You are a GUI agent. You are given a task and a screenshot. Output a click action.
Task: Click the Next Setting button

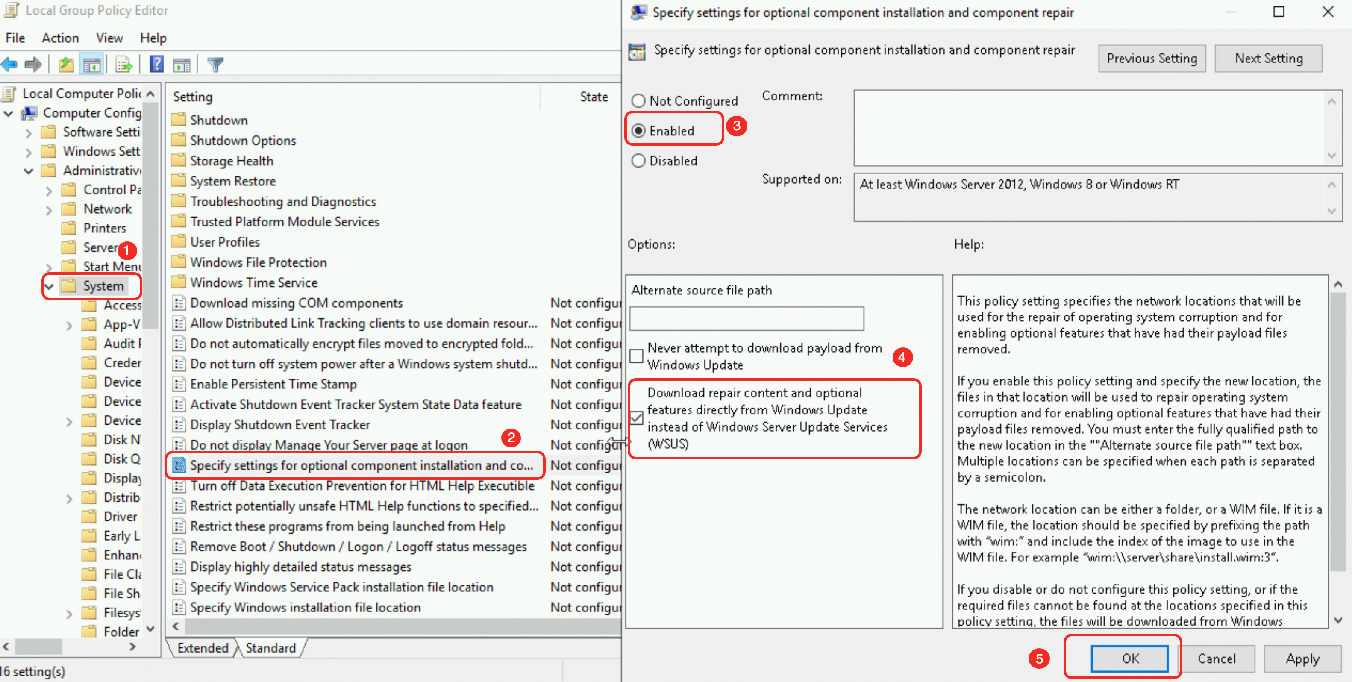[1268, 58]
